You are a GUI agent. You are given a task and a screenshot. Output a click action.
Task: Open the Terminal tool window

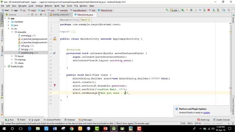(69, 120)
